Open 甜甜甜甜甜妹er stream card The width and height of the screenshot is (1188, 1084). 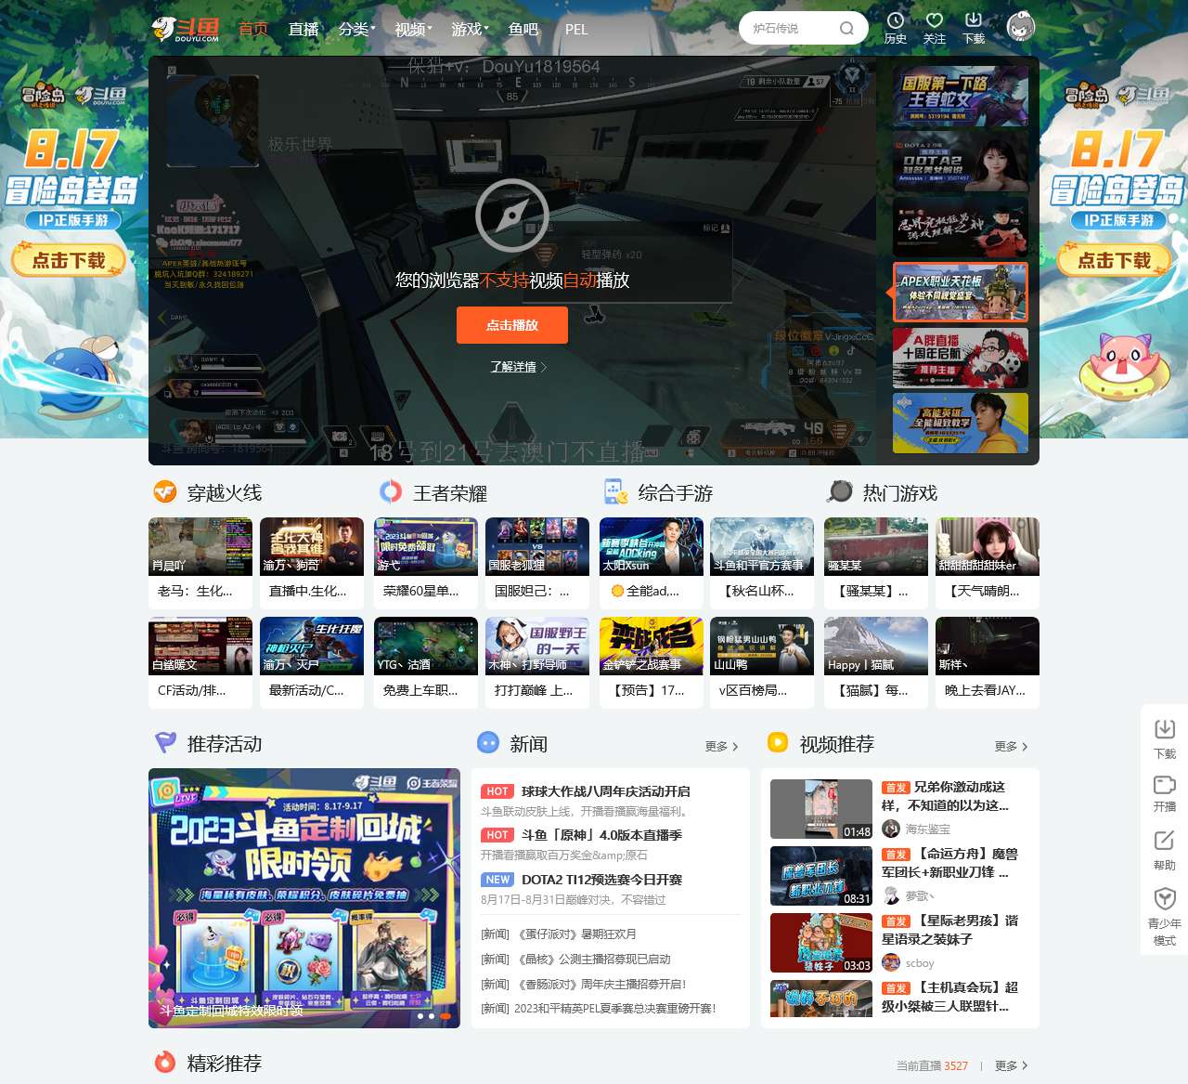(x=988, y=563)
